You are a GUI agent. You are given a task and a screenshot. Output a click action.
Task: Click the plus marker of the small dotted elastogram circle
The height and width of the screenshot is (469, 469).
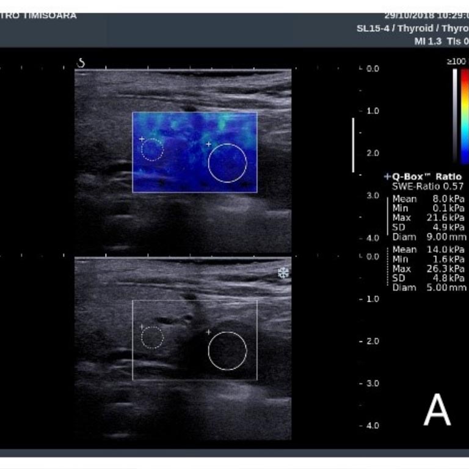click(x=142, y=139)
